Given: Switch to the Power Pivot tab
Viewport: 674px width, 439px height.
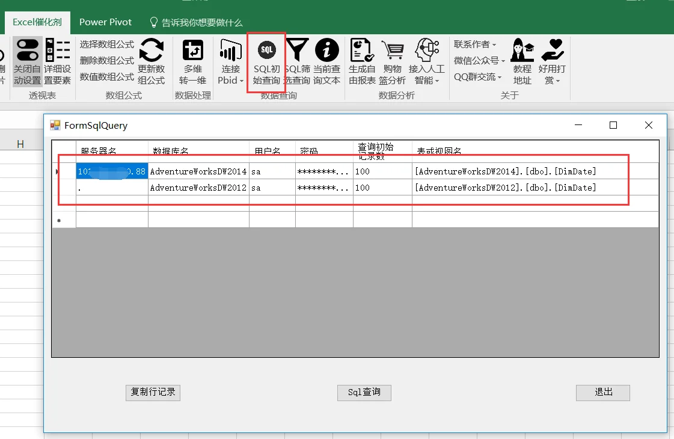Looking at the screenshot, I should coord(105,22).
